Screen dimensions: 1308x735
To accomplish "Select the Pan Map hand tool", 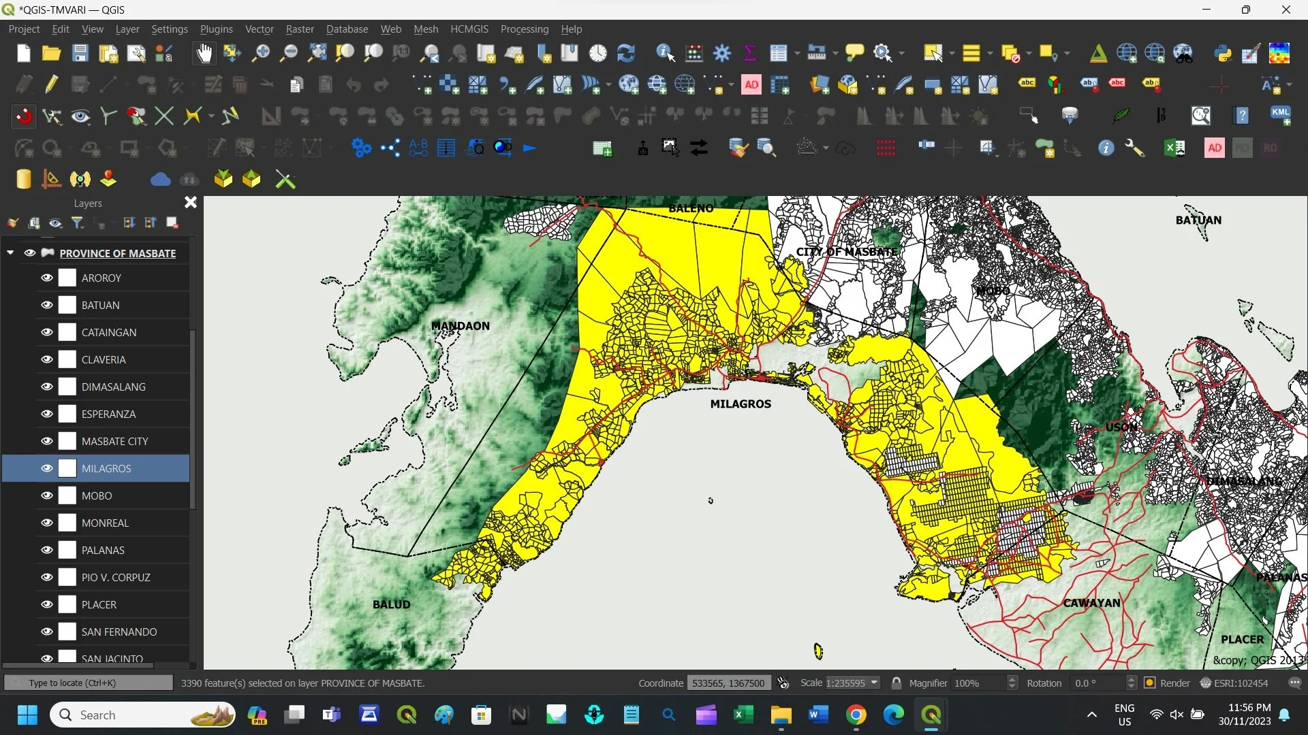I will [x=204, y=53].
